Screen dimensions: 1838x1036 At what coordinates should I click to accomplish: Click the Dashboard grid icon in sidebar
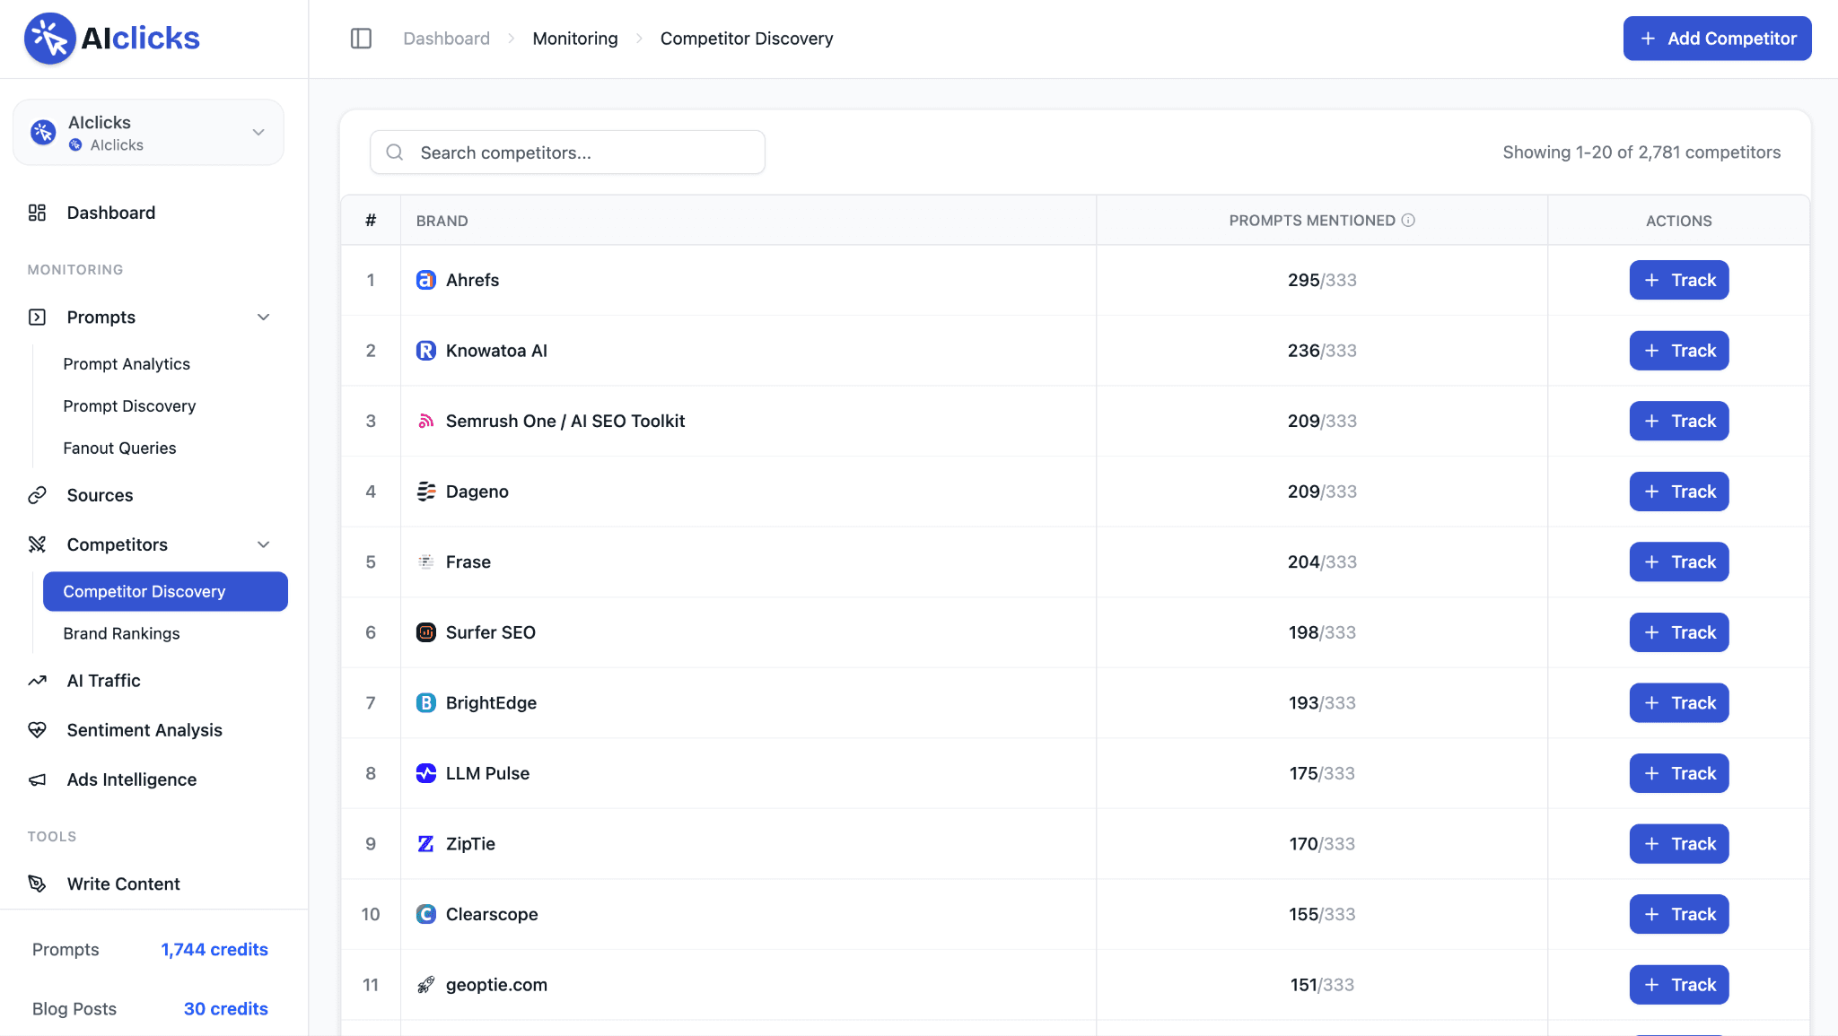[37, 213]
